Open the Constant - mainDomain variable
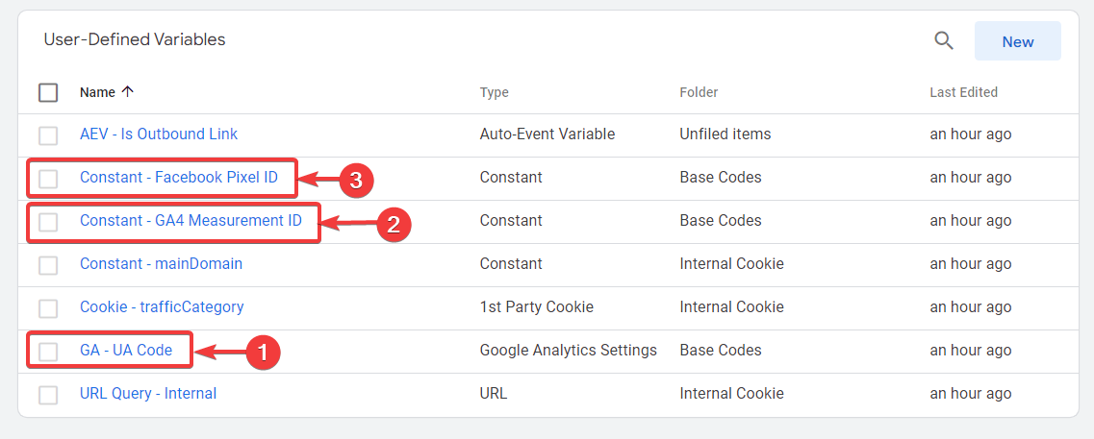 pos(161,264)
